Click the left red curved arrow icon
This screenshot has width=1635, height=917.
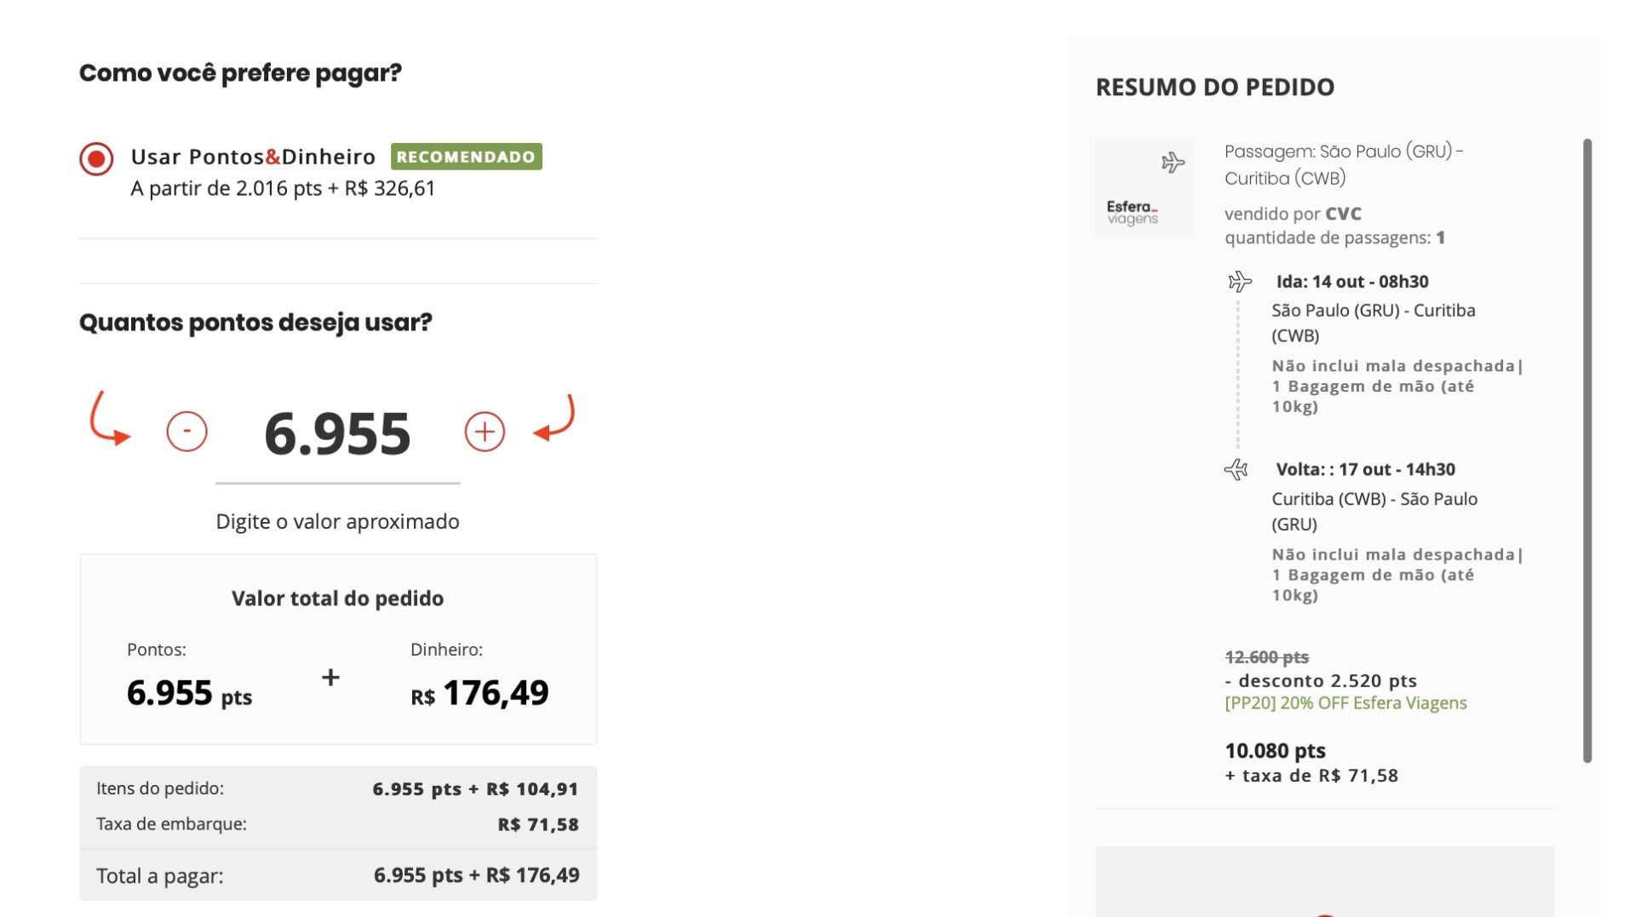108,420
